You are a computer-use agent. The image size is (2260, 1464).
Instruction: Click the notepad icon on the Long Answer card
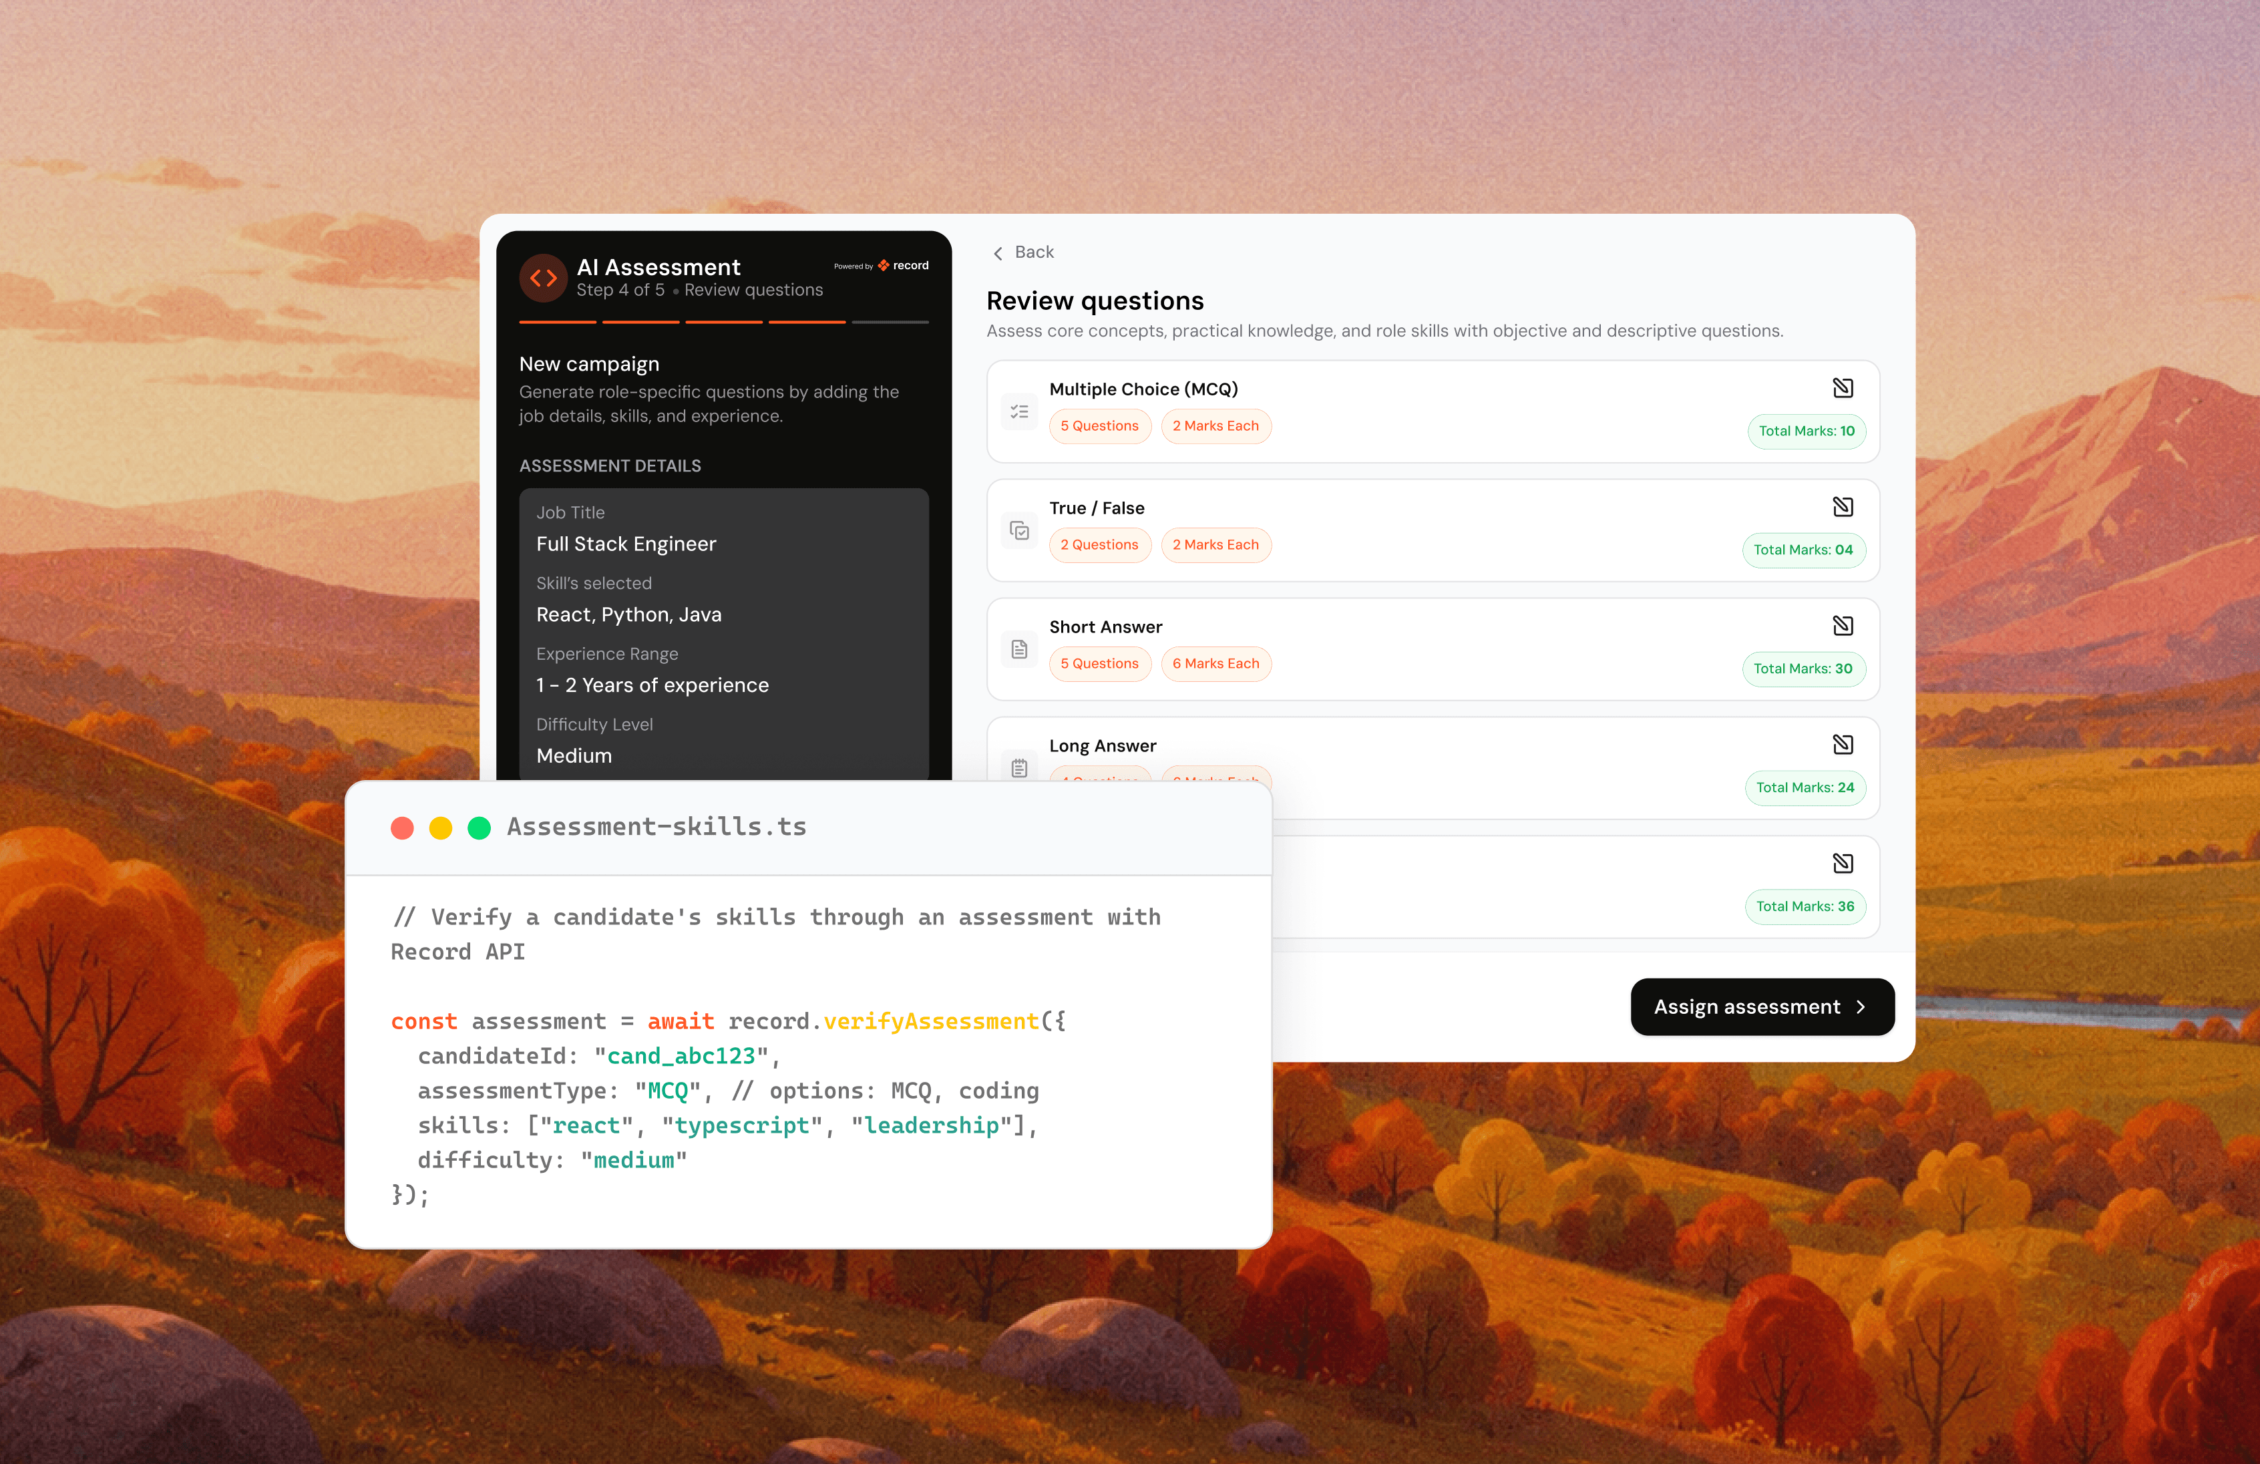pos(1019,767)
